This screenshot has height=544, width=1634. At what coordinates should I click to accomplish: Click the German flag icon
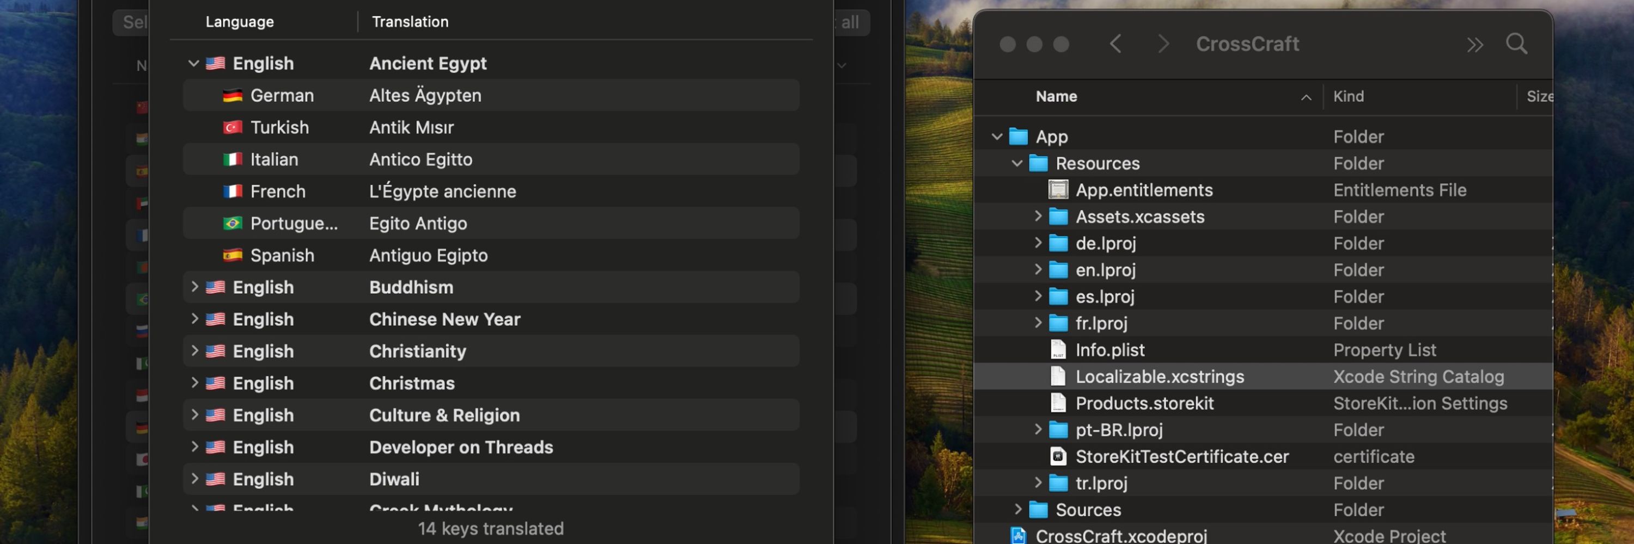233,96
